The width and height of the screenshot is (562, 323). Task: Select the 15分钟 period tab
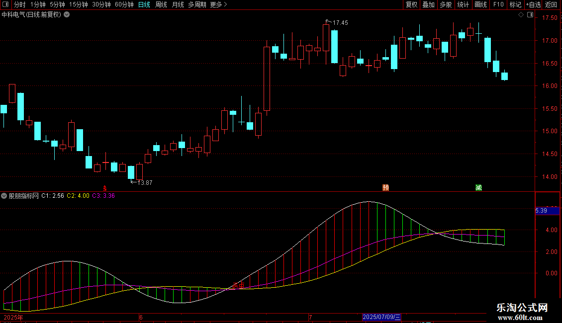(x=78, y=4)
